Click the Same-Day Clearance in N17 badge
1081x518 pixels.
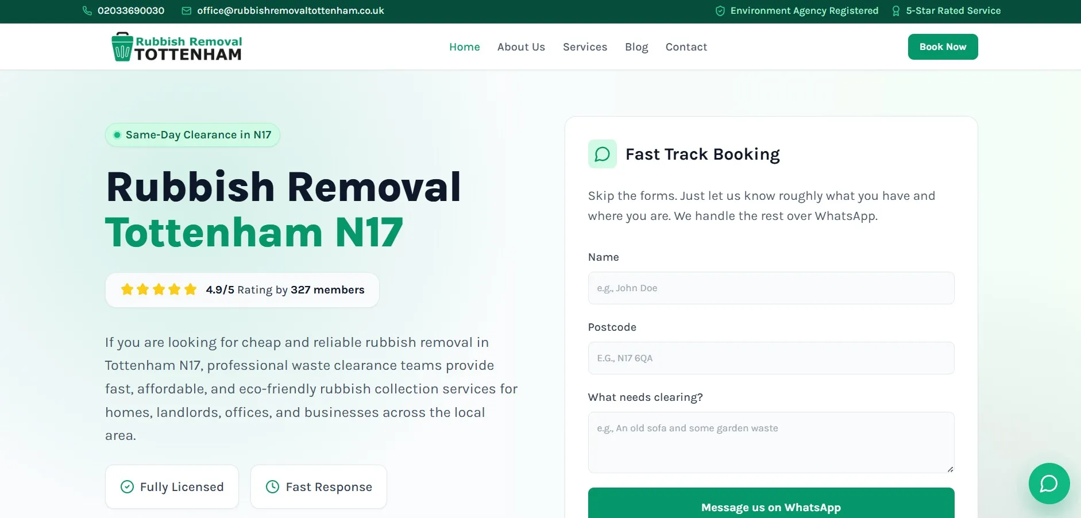tap(192, 135)
